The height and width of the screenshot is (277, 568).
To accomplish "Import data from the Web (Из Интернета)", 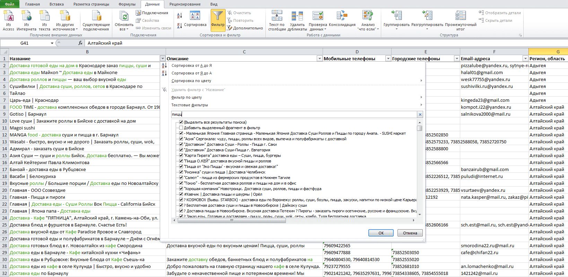I will [x=26, y=20].
